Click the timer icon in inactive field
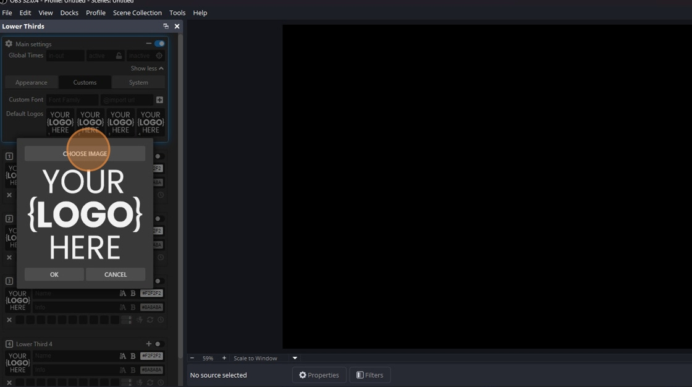Viewport: 692px width, 387px height. click(159, 56)
